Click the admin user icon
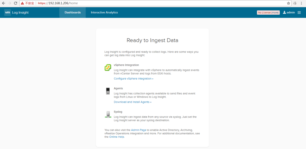Image resolution: width=306 pixels, height=149 pixels. 284,12
